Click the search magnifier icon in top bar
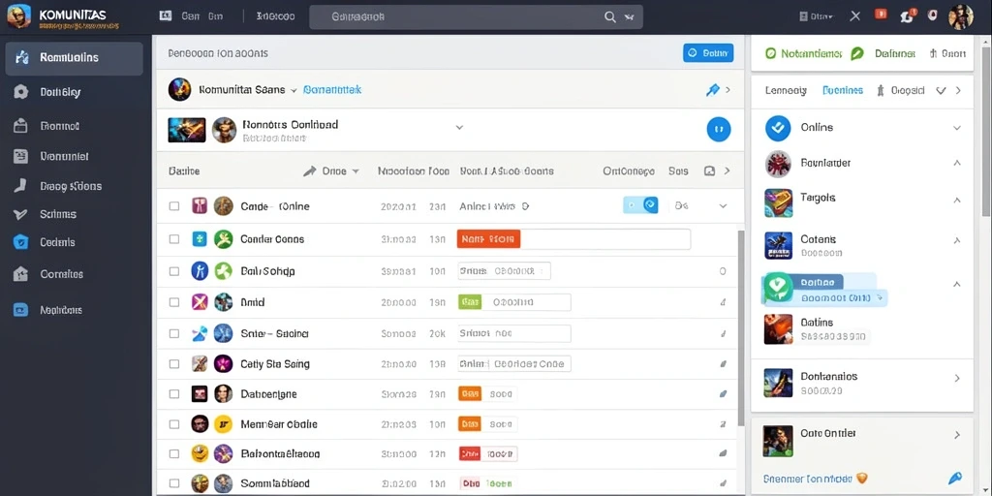The height and width of the screenshot is (496, 992). pyautogui.click(x=610, y=17)
